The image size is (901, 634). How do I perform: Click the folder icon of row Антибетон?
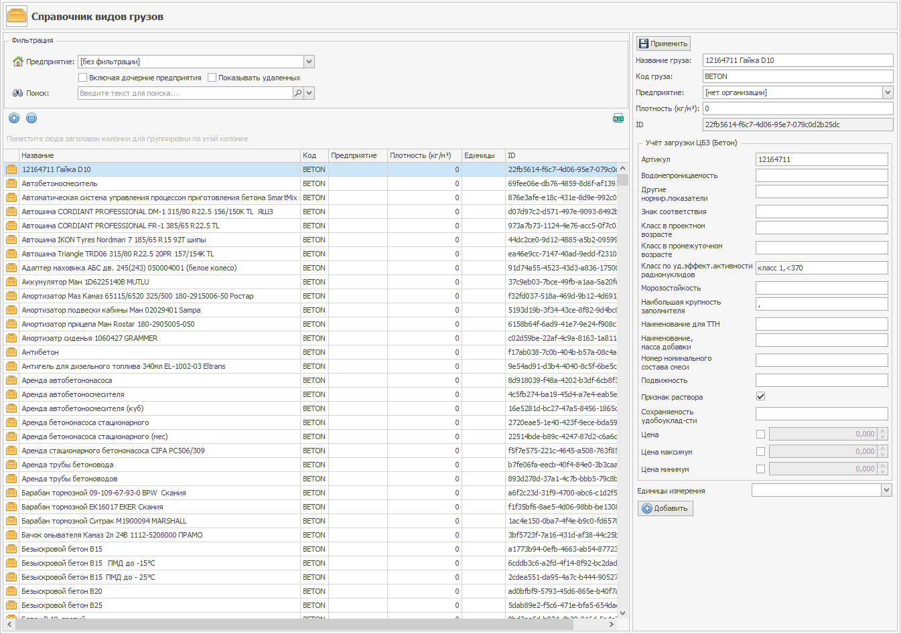[x=11, y=352]
